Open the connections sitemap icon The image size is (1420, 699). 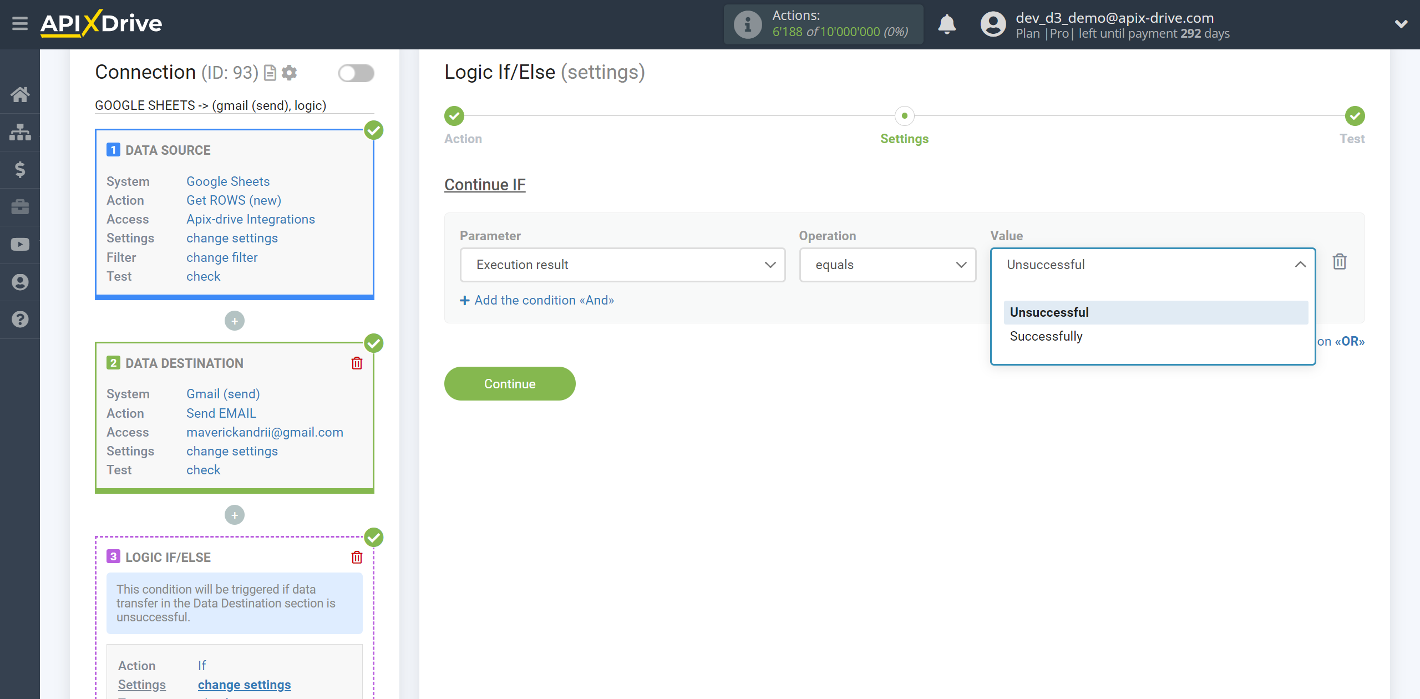click(20, 132)
